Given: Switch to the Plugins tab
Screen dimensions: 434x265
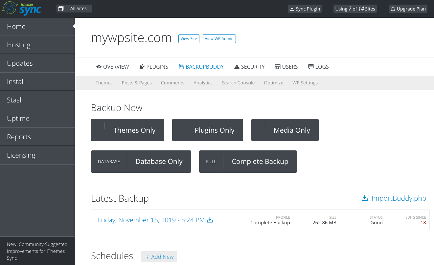Looking at the screenshot, I should click(154, 67).
